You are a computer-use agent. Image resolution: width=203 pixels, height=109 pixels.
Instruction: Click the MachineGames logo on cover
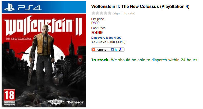pyautogui.click(x=56, y=102)
